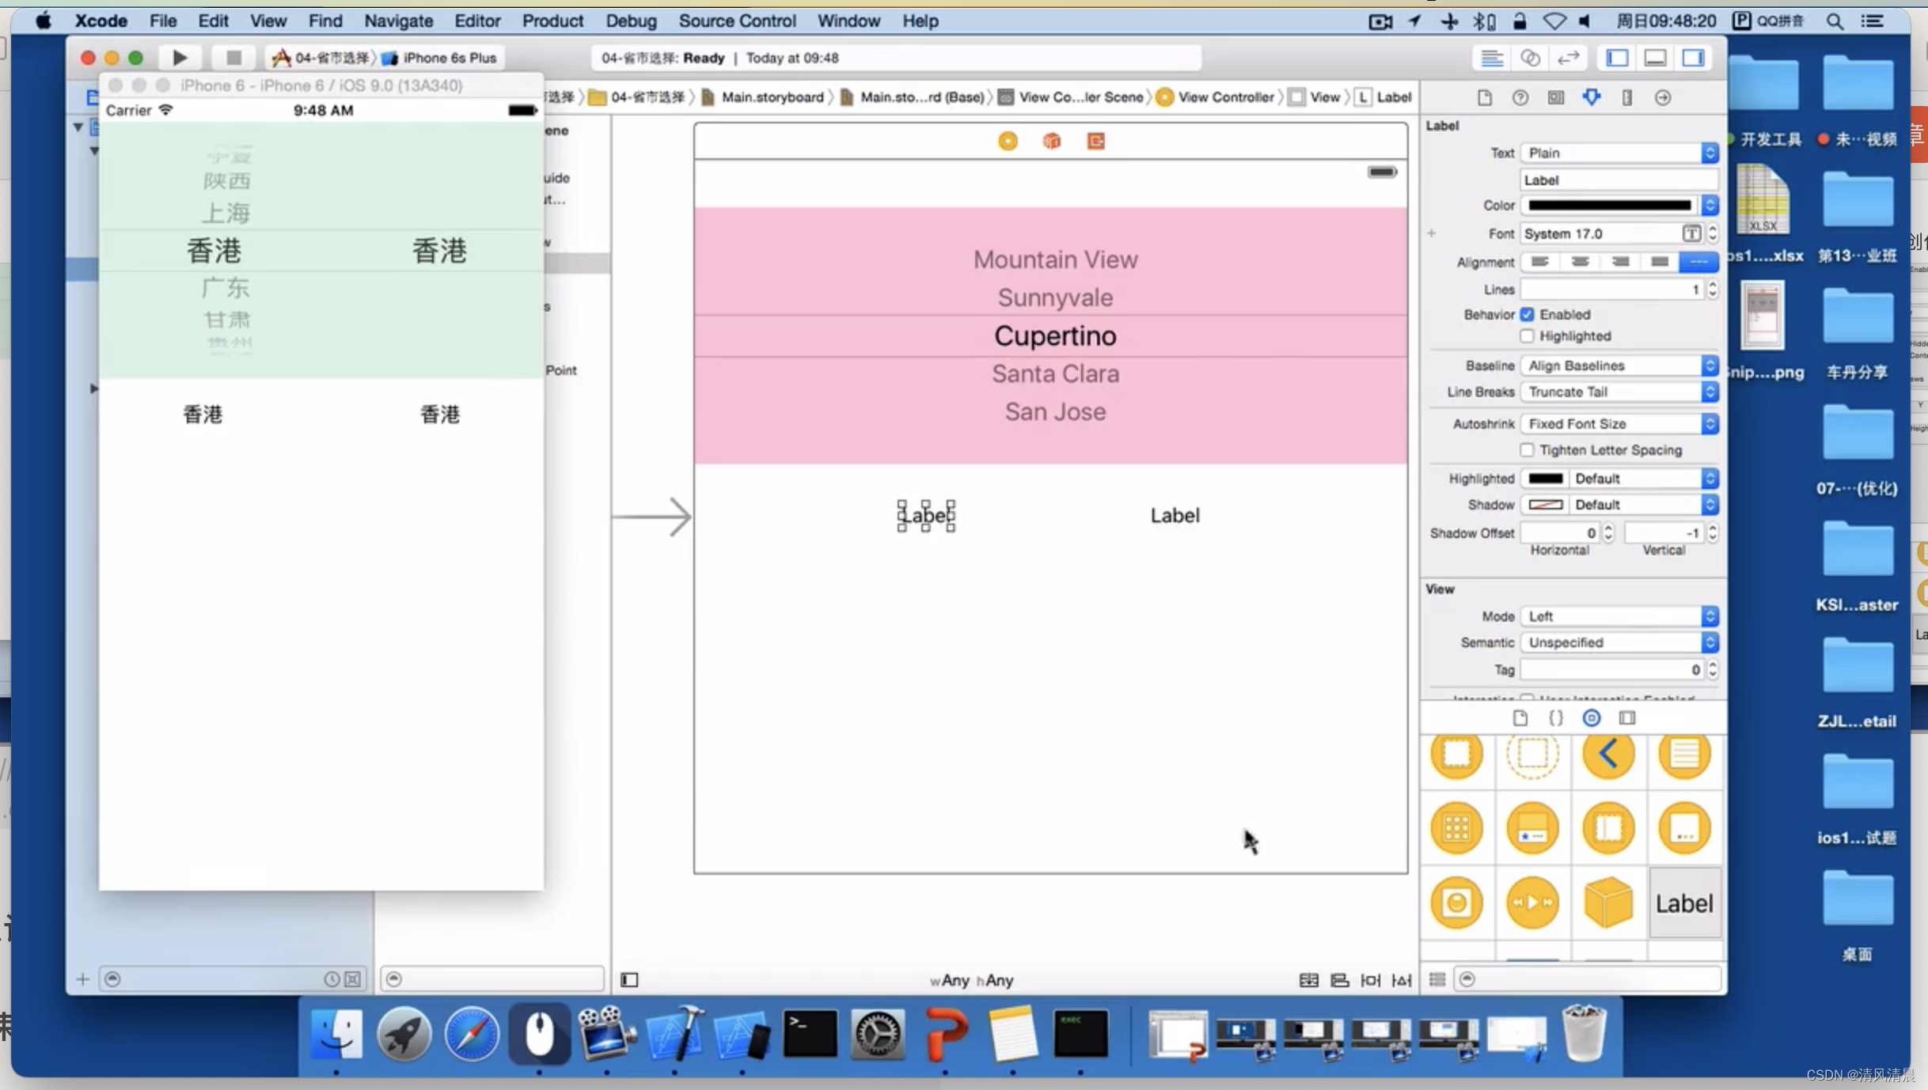This screenshot has width=1928, height=1090.
Task: Open Resolve Auto Layout Issues menu
Action: pyautogui.click(x=1401, y=980)
